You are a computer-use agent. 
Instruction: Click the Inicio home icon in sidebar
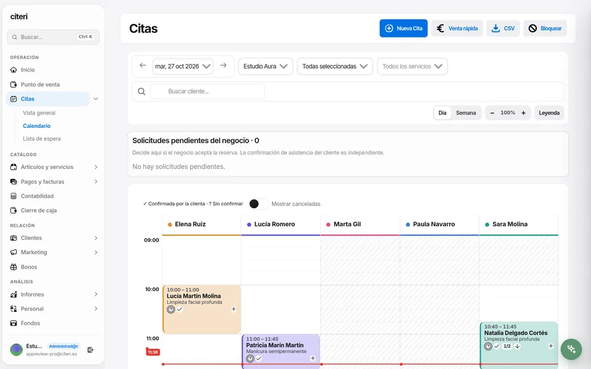pyautogui.click(x=14, y=69)
